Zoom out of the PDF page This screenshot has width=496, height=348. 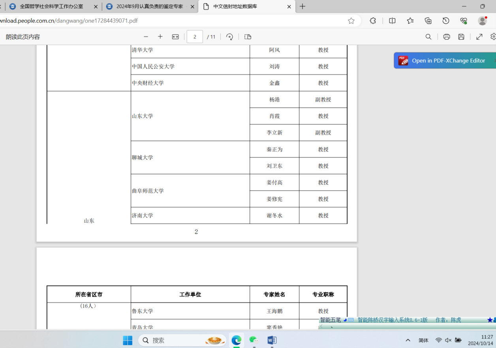click(146, 36)
